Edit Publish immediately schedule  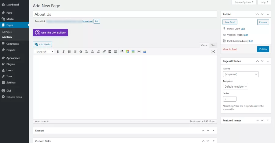(251, 41)
